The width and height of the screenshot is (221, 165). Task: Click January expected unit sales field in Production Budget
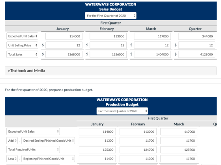(97, 132)
